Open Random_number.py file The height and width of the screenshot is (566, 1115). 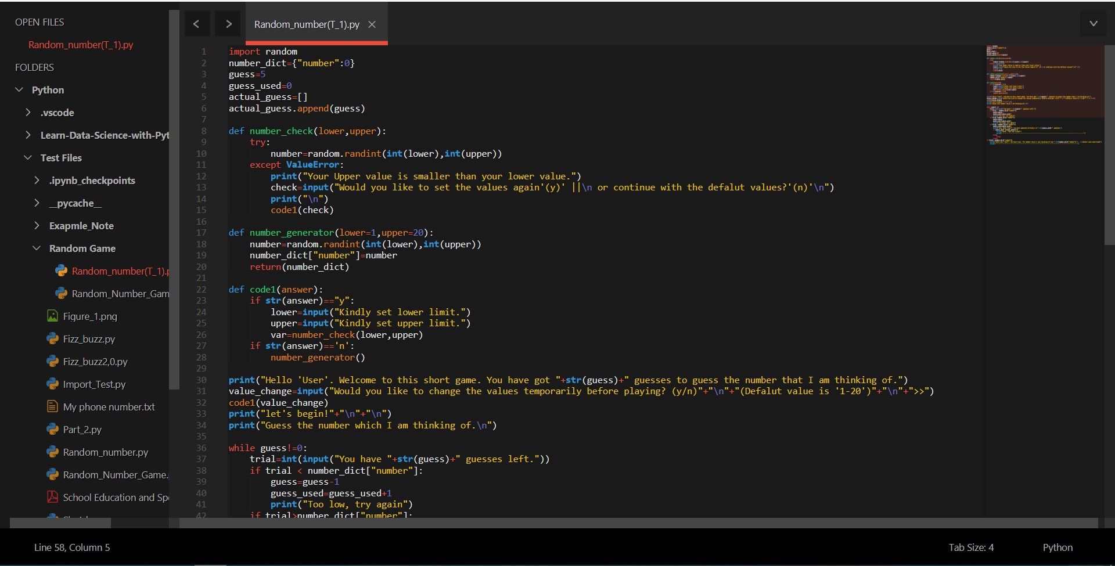point(105,452)
